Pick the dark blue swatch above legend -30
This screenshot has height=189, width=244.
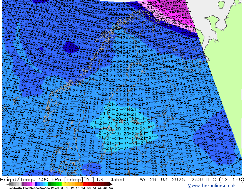coord(36,184)
